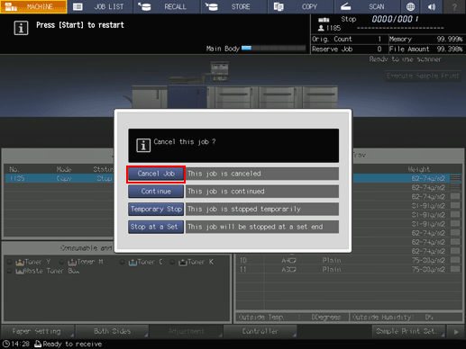Choose Temporary Stop option
Image resolution: width=466 pixels, height=349 pixels.
click(x=156, y=210)
